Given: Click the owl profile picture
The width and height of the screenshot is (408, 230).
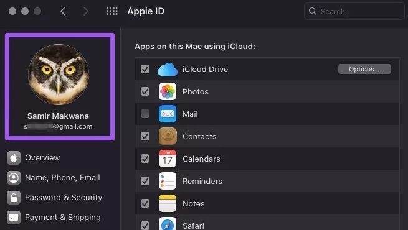Looking at the screenshot, I should click(59, 75).
